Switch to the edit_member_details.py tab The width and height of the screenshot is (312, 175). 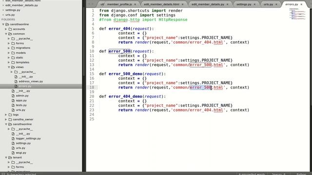pos(208,4)
